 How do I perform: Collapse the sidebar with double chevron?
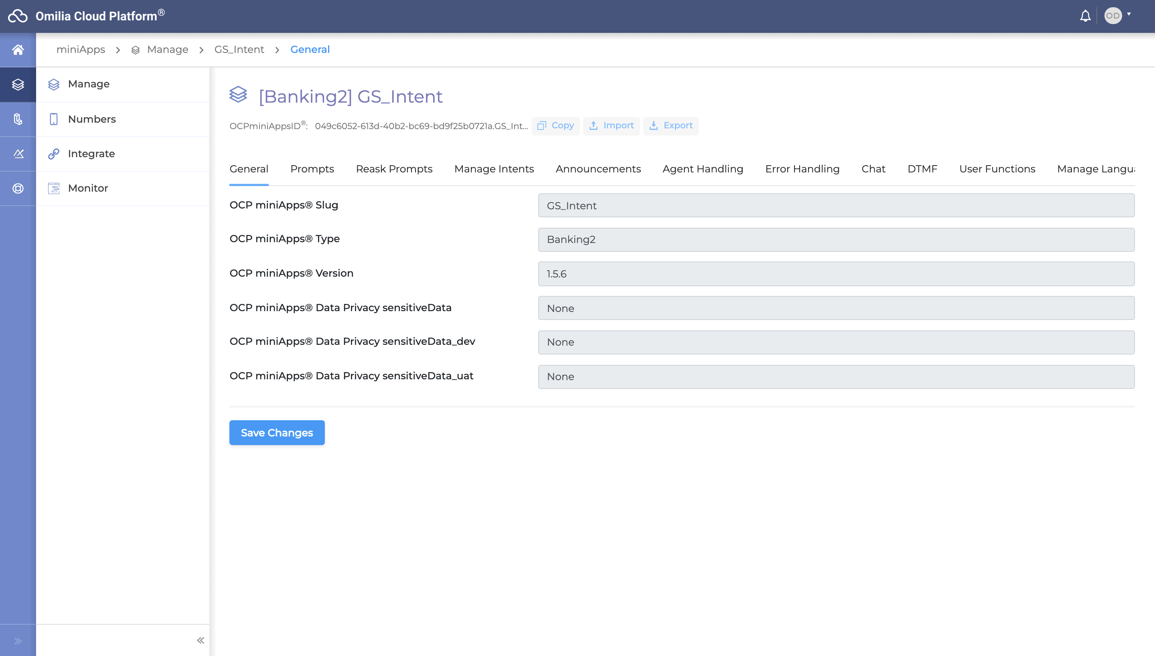[201, 640]
